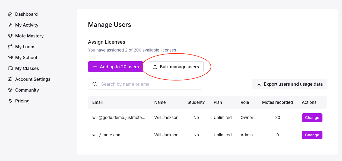Click Change for will@gedu.demo.justmote row

pos(312,118)
